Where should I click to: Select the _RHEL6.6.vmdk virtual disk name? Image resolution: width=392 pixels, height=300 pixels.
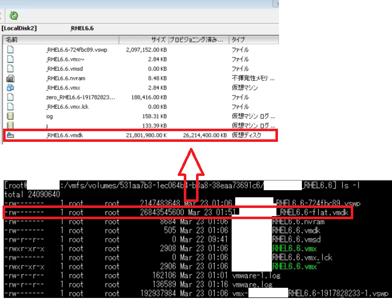pos(65,135)
